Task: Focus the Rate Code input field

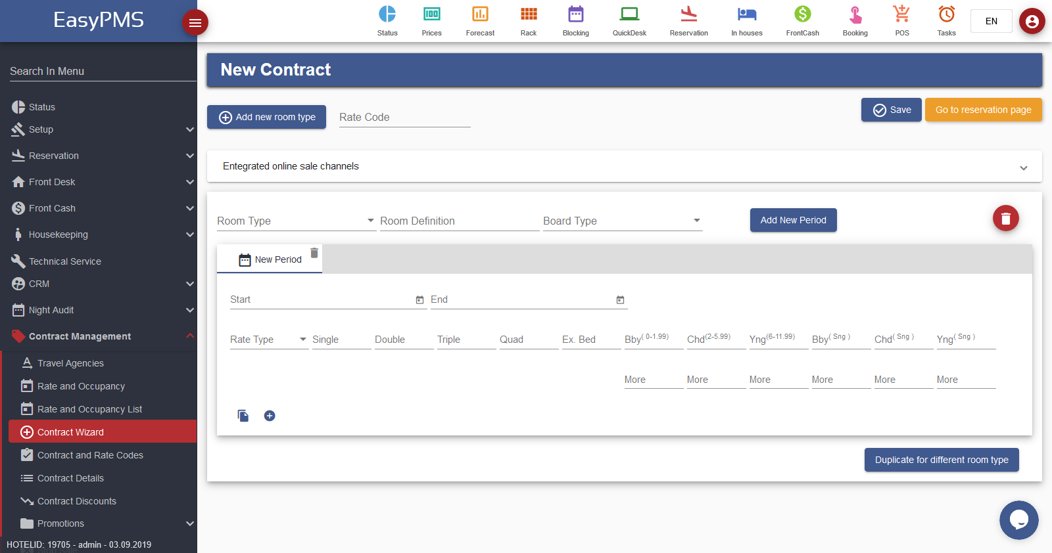Action: tap(405, 117)
